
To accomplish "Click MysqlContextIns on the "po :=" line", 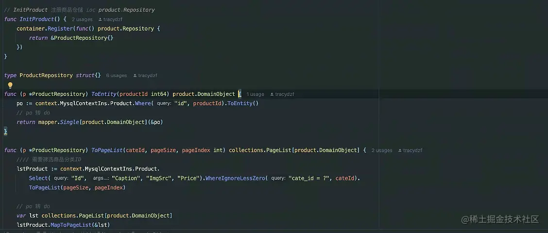I will tap(83, 104).
